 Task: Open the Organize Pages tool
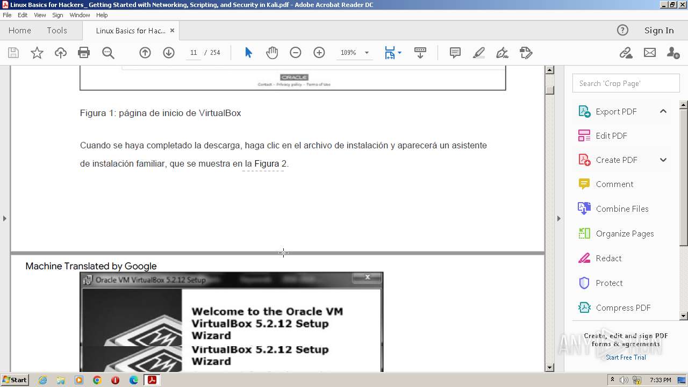pos(625,233)
